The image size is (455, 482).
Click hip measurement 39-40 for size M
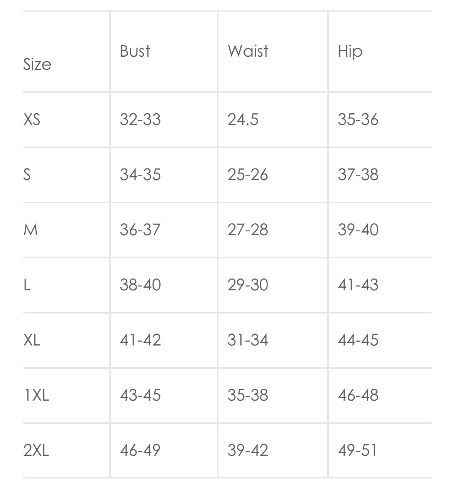pyautogui.click(x=358, y=230)
